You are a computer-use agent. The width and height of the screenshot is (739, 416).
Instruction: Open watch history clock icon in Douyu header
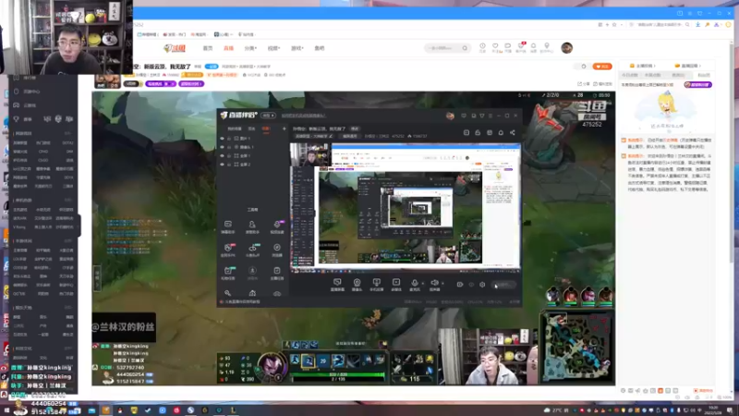click(482, 46)
